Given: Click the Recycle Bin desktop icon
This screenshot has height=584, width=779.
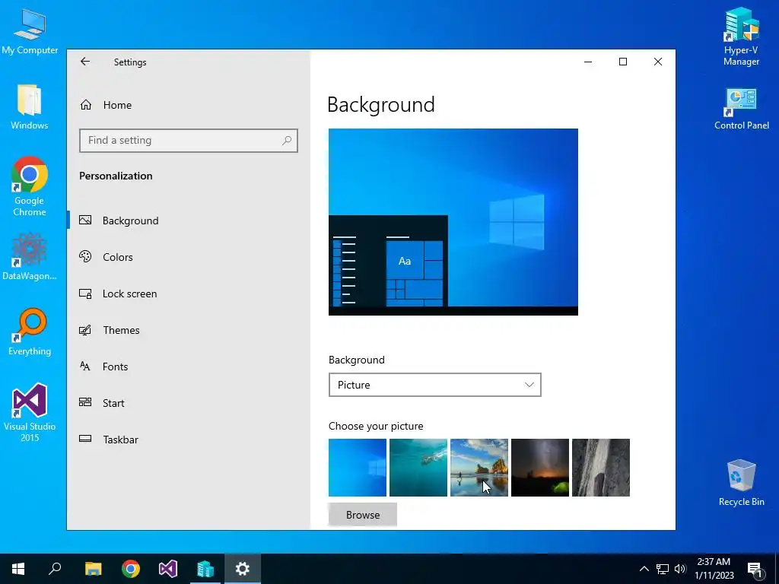Looking at the screenshot, I should [741, 482].
